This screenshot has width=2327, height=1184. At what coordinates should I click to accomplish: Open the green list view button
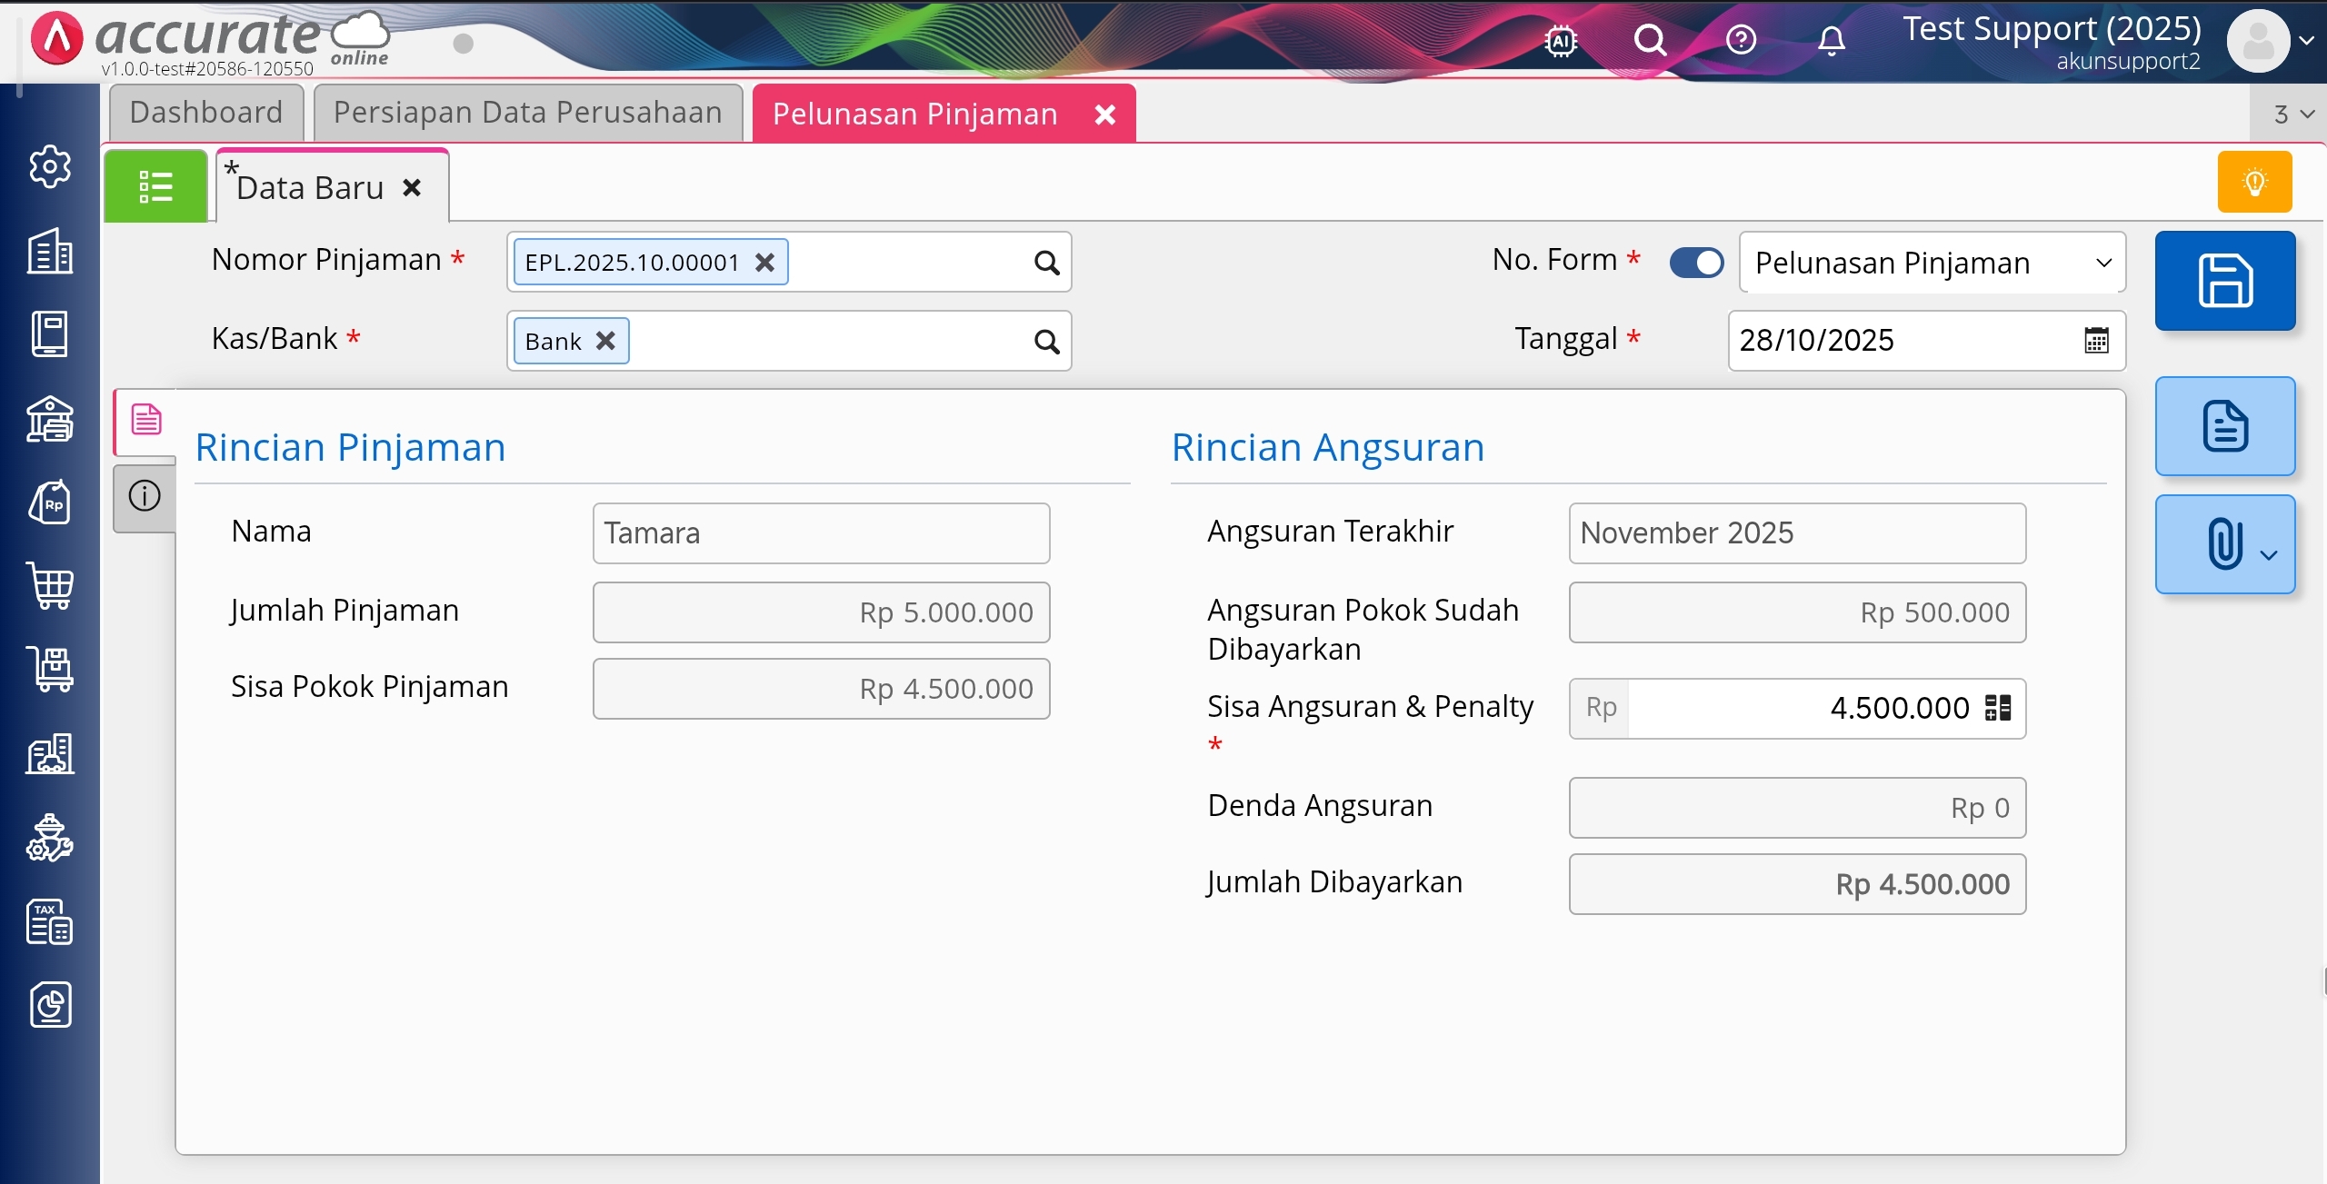155,186
